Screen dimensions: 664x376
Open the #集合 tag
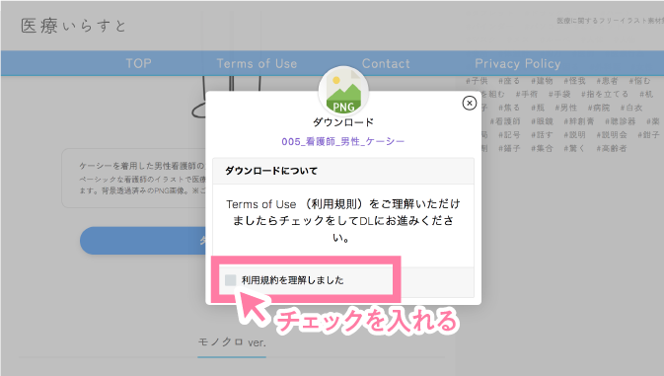[542, 148]
